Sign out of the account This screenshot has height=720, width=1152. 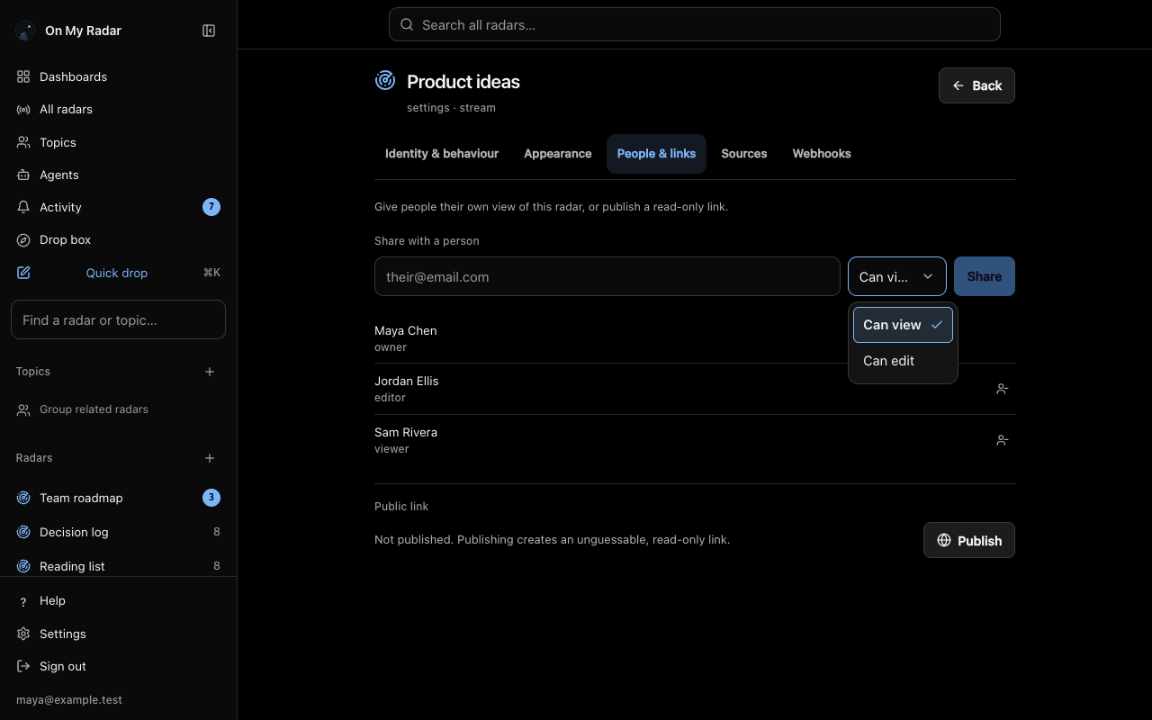click(x=118, y=666)
